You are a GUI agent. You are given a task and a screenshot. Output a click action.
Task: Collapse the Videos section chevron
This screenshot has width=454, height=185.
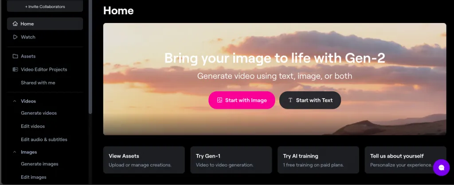coord(15,101)
